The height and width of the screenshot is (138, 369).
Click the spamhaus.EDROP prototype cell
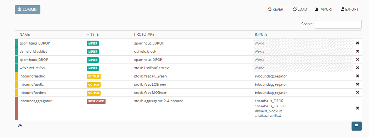click(149, 43)
